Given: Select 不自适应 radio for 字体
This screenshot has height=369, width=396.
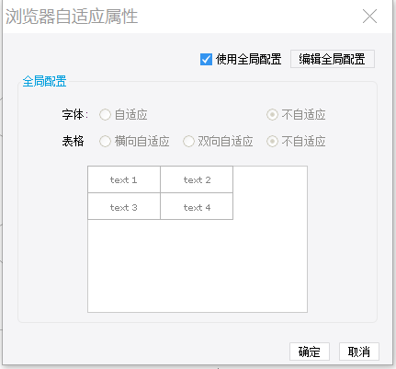Looking at the screenshot, I should point(272,115).
